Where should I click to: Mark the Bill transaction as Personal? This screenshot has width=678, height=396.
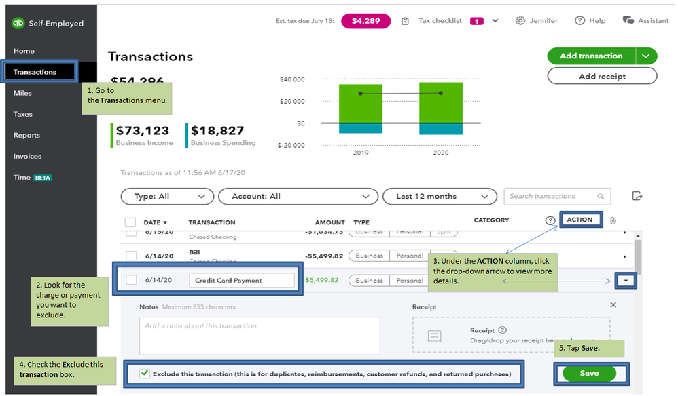(x=410, y=256)
